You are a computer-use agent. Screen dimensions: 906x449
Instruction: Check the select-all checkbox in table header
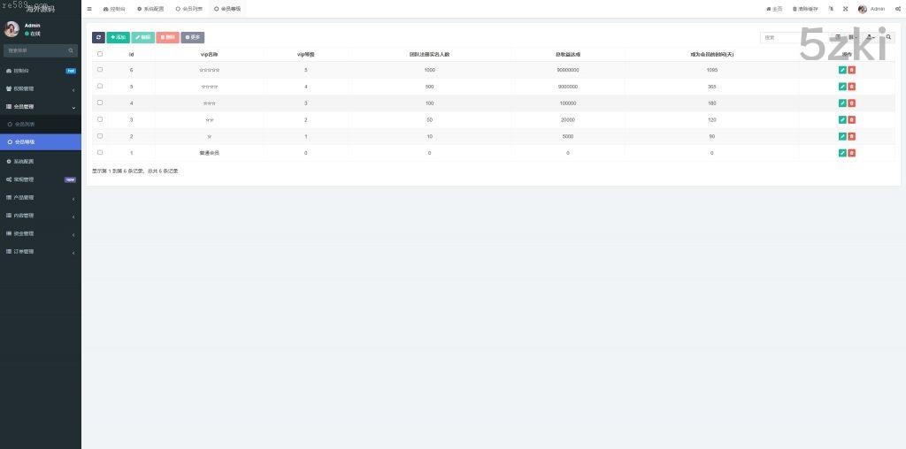(100, 54)
